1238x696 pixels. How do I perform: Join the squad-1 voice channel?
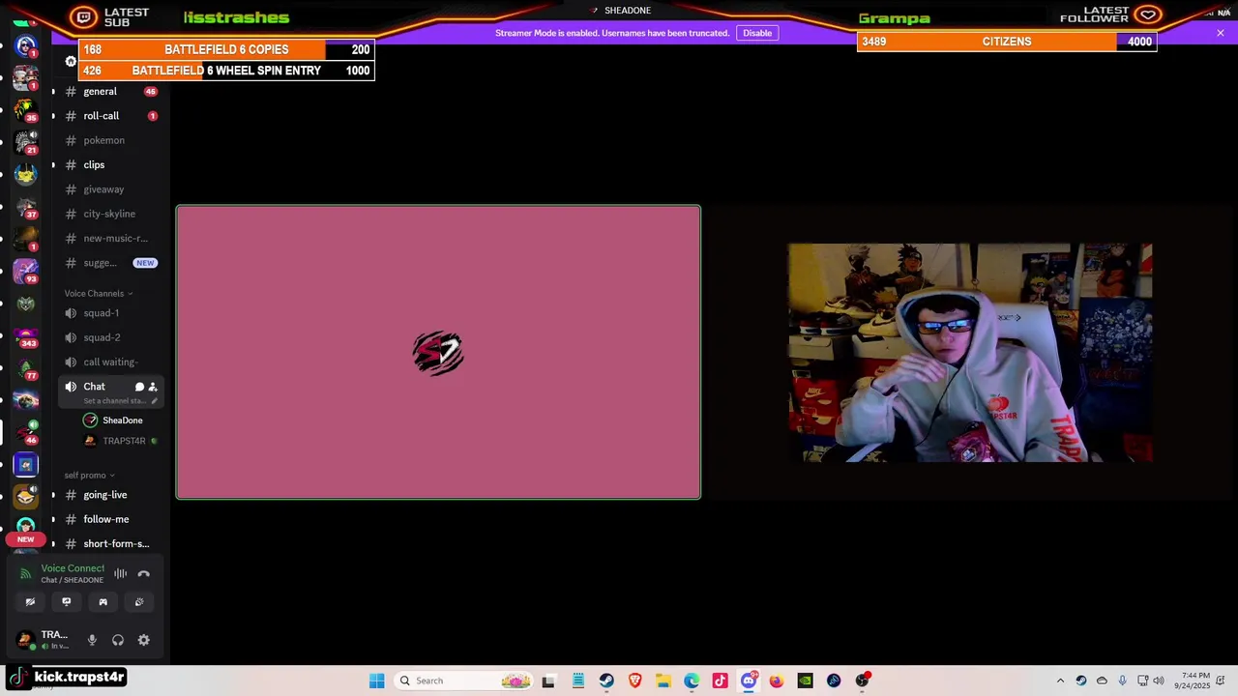click(109, 313)
